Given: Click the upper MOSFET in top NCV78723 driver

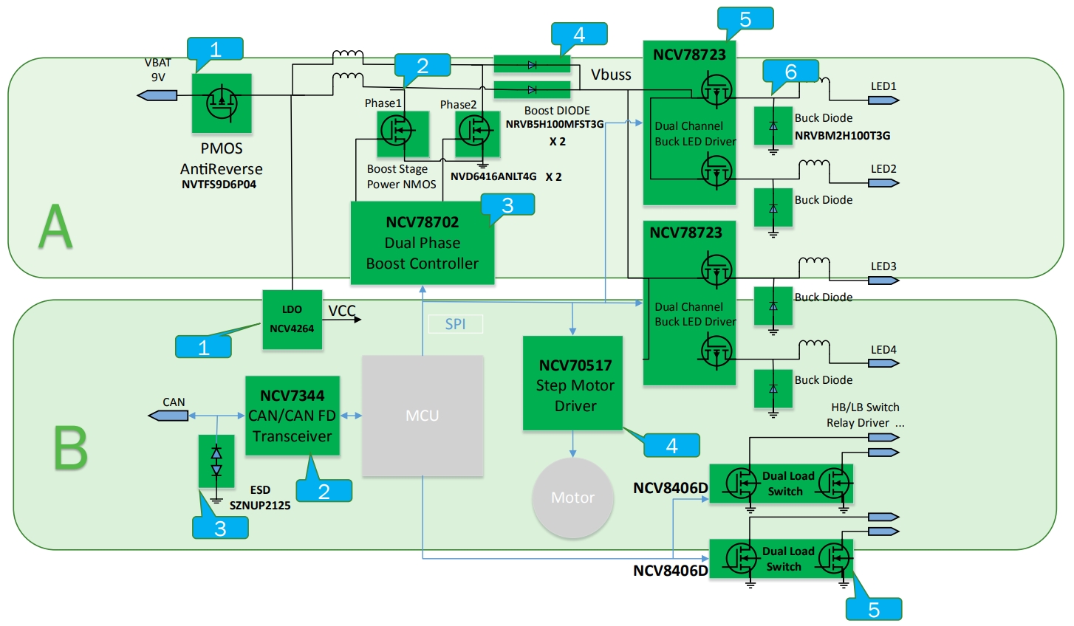Looking at the screenshot, I should [715, 89].
